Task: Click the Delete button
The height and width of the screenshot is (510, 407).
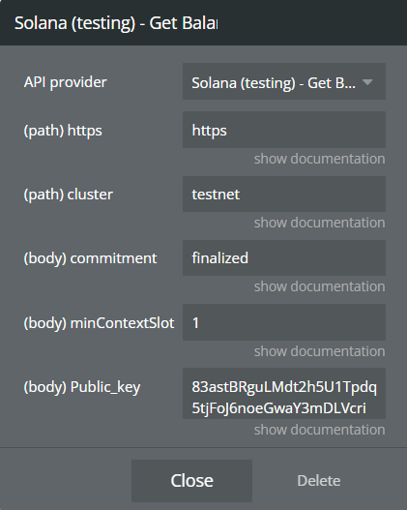Action: coord(319,481)
